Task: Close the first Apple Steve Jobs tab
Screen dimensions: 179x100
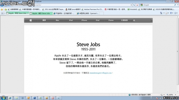Action: tap(28, 13)
